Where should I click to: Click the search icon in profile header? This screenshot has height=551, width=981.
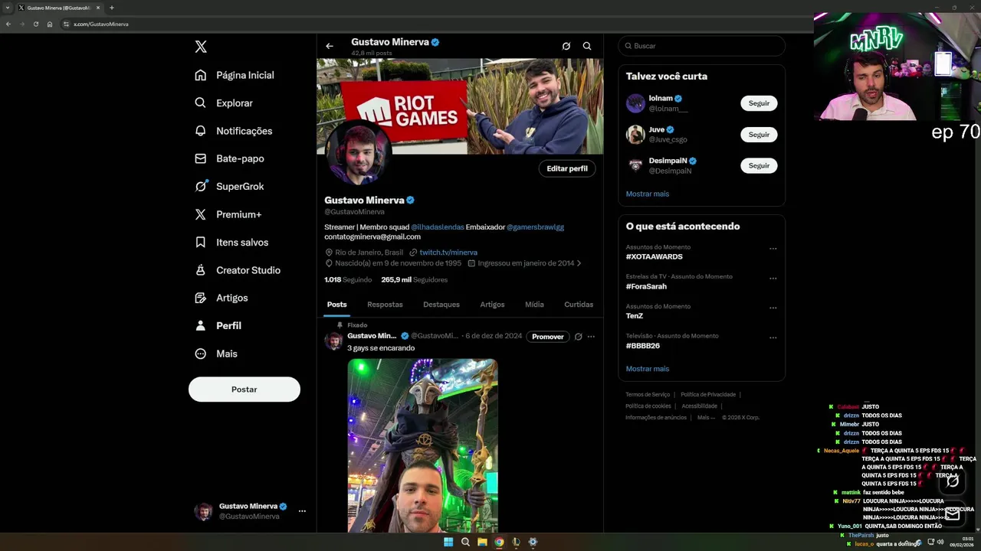pos(587,46)
